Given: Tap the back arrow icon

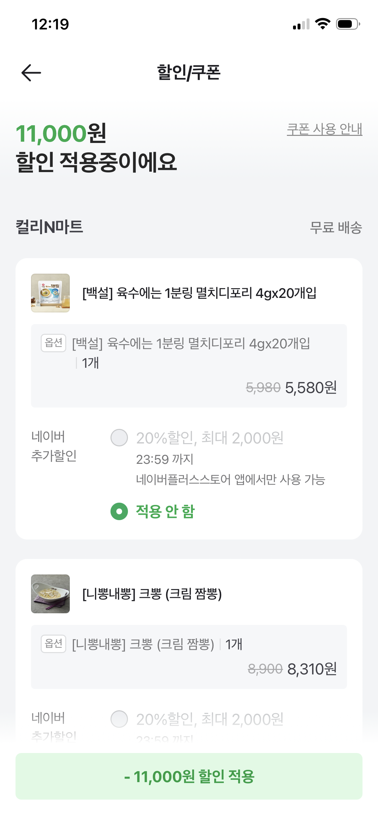Looking at the screenshot, I should [31, 72].
